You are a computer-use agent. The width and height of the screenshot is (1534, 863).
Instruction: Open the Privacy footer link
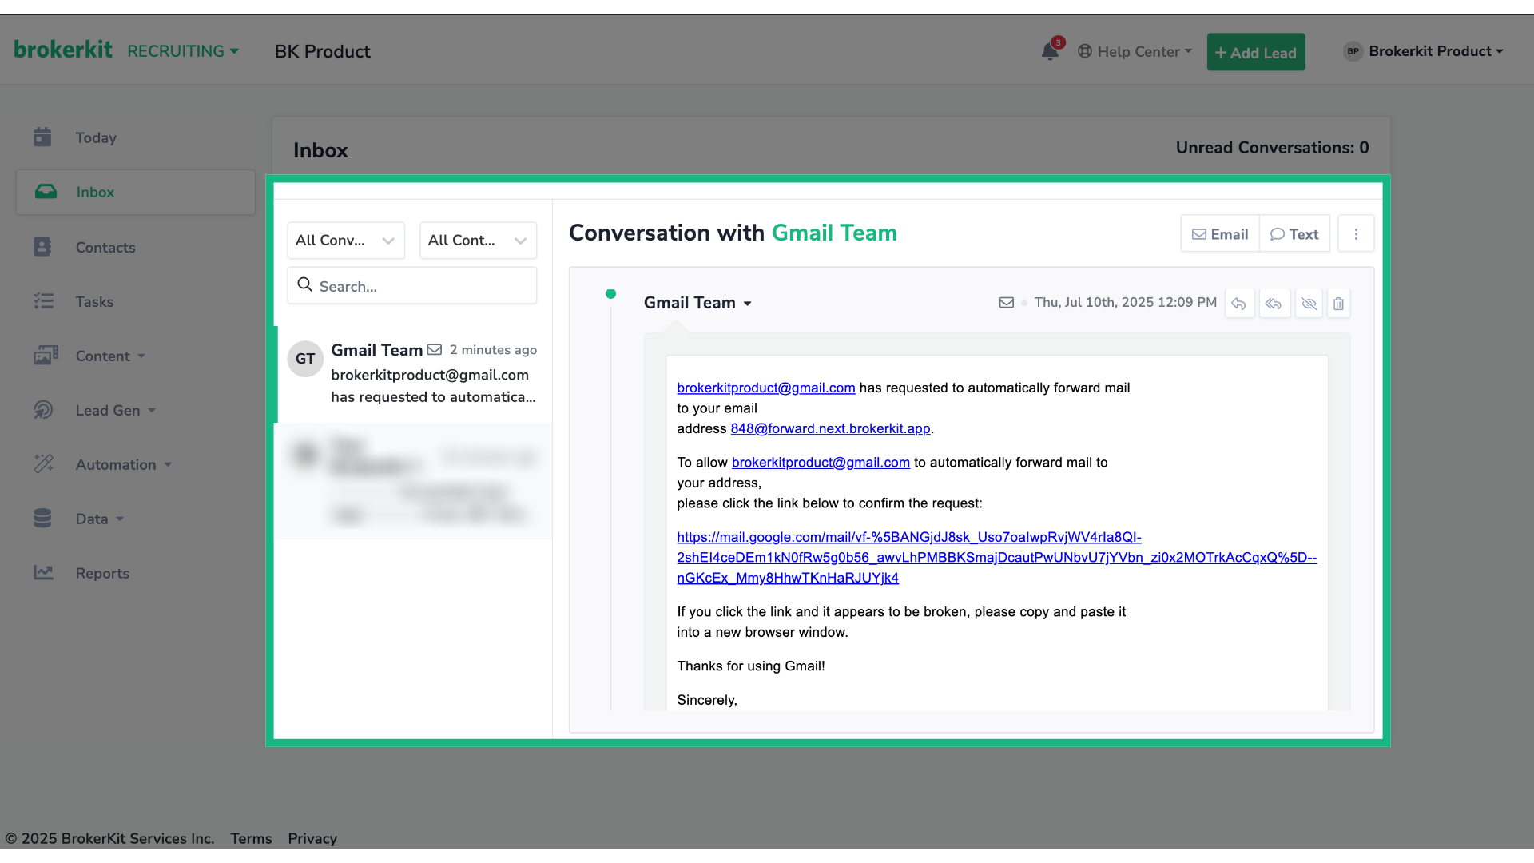pos(312,838)
